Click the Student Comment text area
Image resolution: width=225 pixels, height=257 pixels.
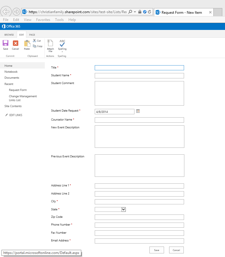139,93
